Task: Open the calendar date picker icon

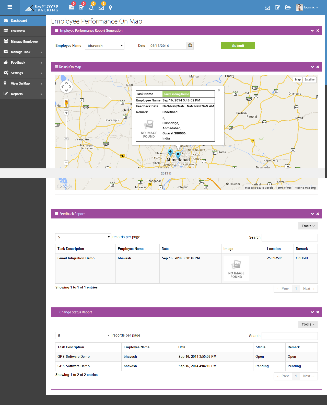Action: click(190, 45)
